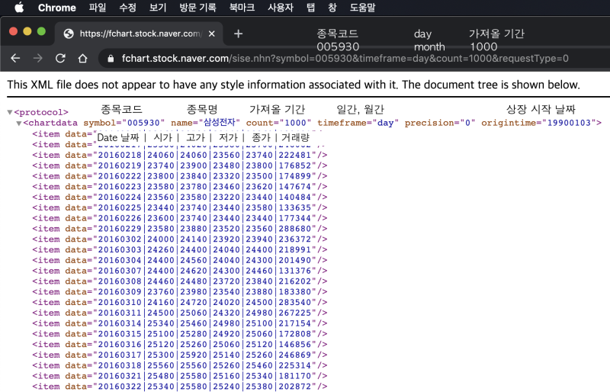610x392 pixels.
Task: Click the 20160218 item data row
Action: 180,155
